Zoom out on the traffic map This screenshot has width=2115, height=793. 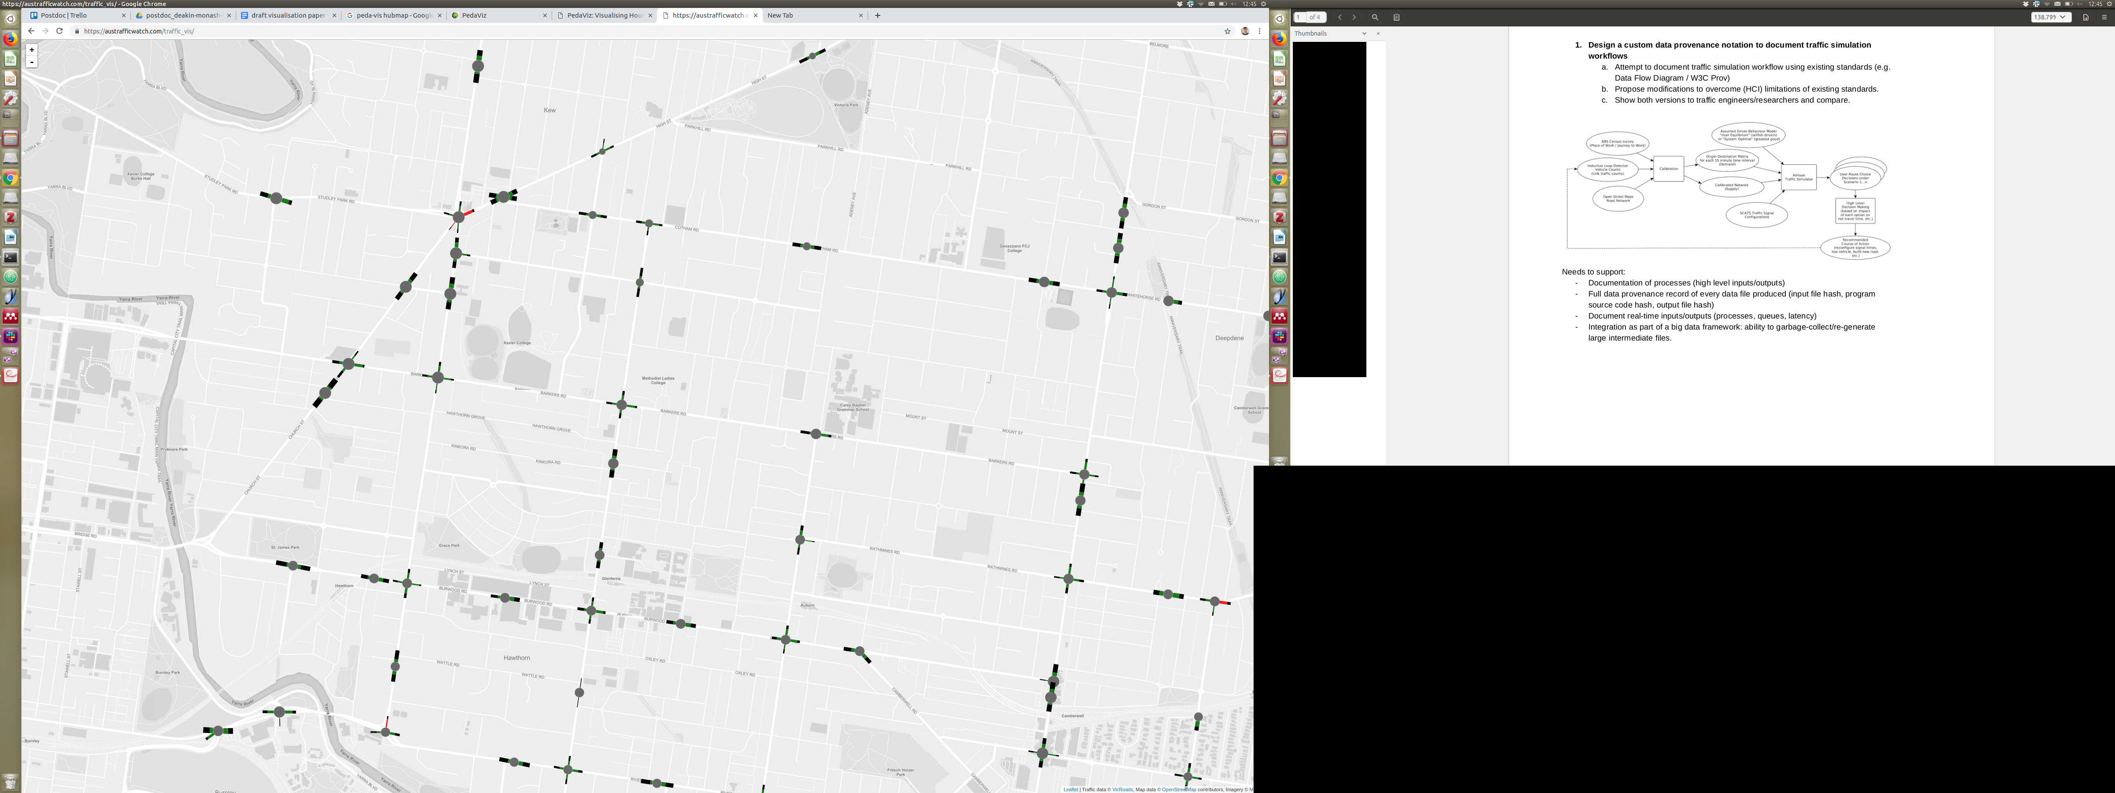click(x=32, y=63)
